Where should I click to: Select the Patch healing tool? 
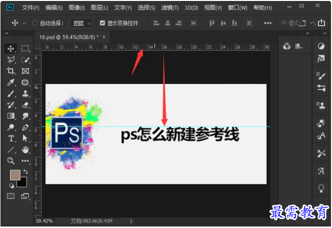coord(25,82)
